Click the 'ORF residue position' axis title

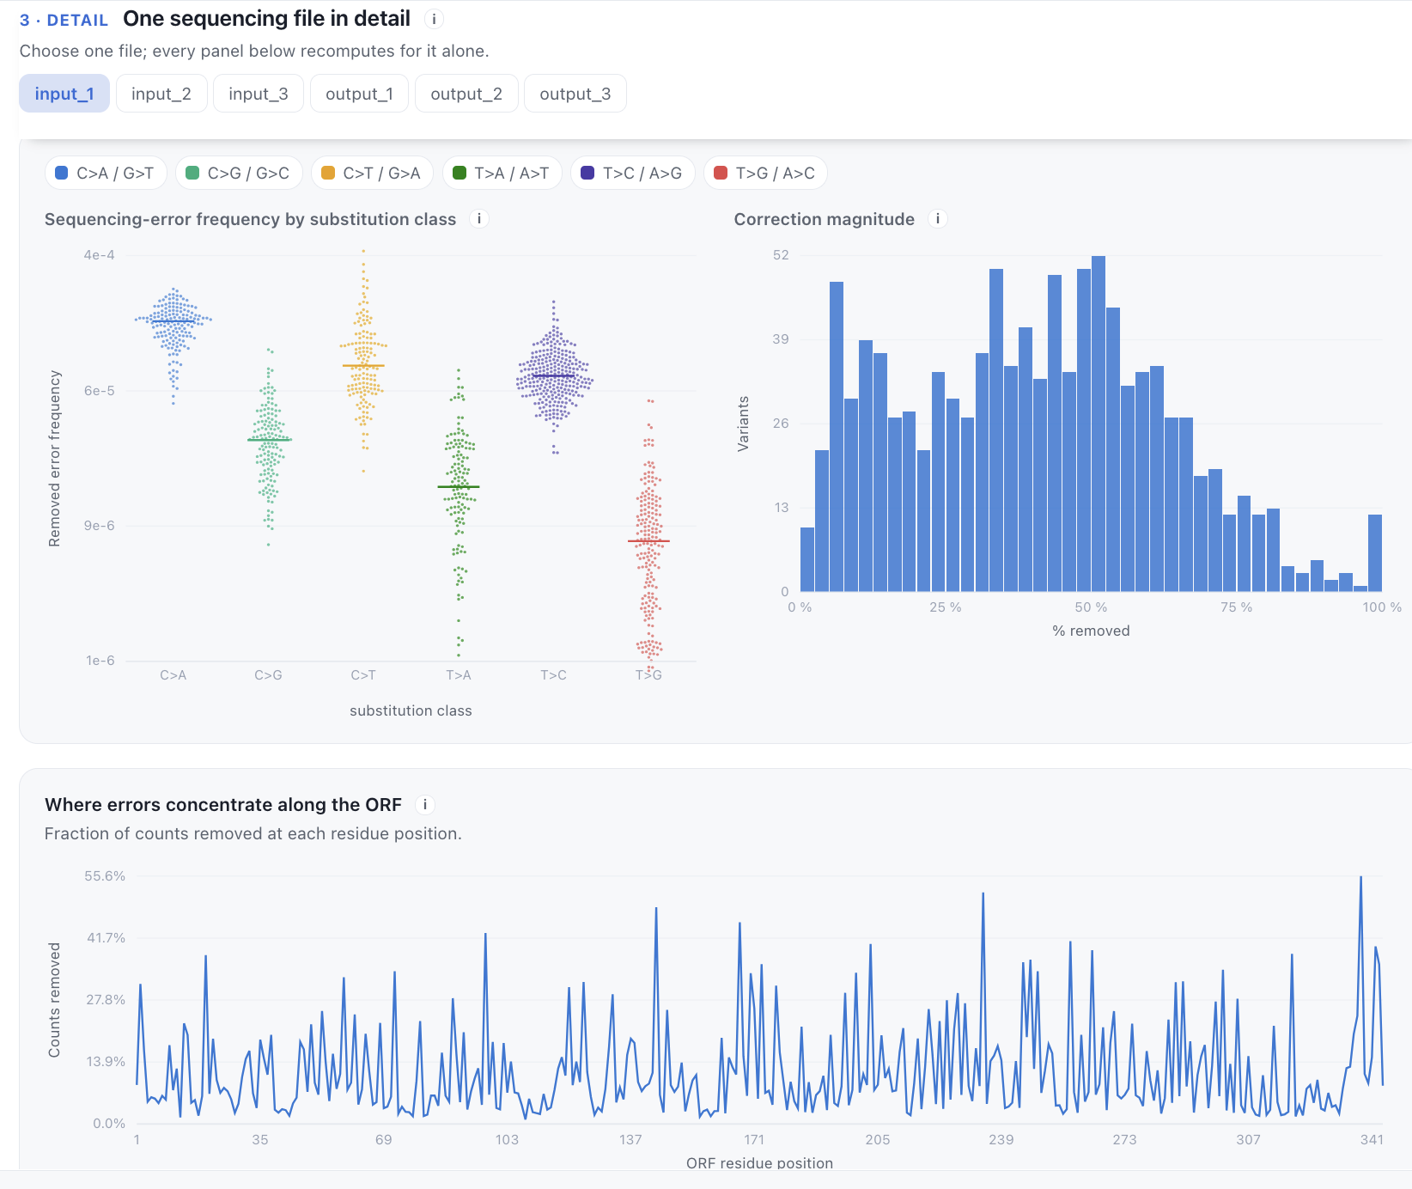click(759, 1163)
